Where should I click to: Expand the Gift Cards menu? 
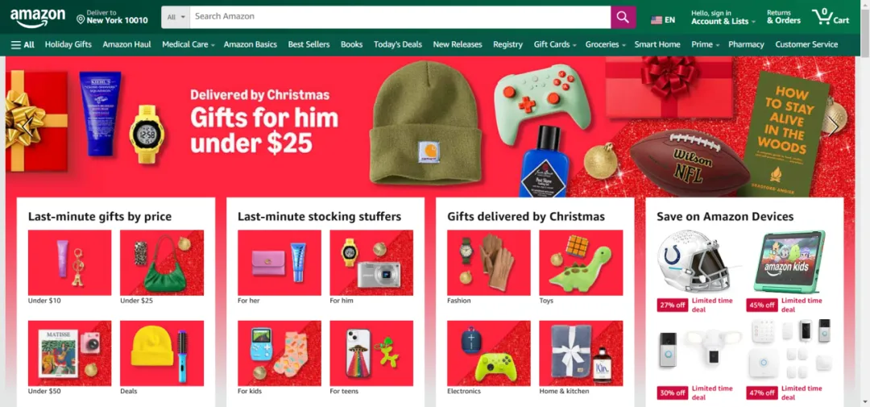(555, 44)
